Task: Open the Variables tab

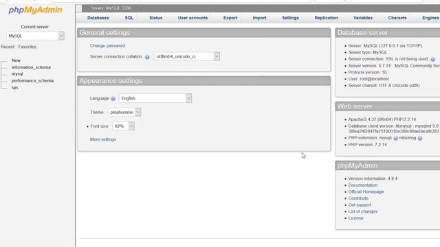Action: (363, 18)
